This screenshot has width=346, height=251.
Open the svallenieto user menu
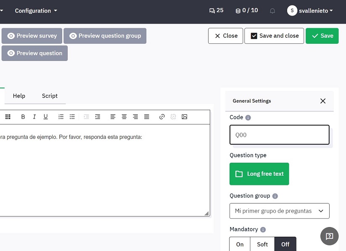[x=310, y=11]
